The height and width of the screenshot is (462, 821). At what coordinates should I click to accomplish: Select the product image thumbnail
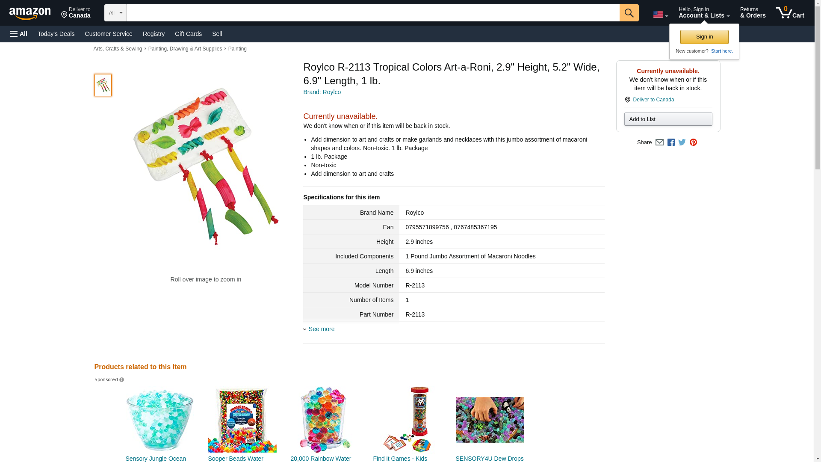coord(103,85)
